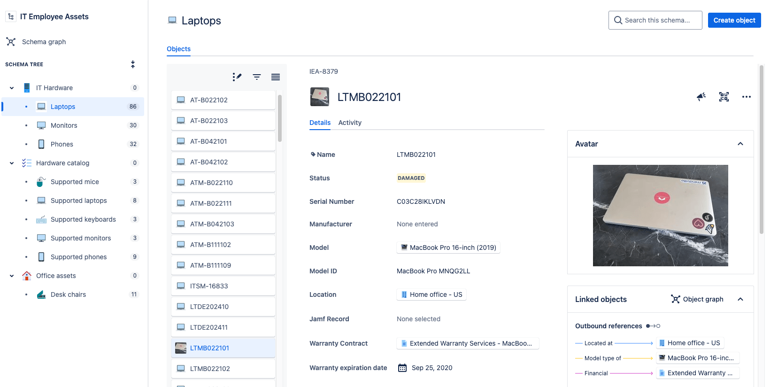The height and width of the screenshot is (387, 778).
Task: Collapse the Avatar panel
Action: pos(740,144)
